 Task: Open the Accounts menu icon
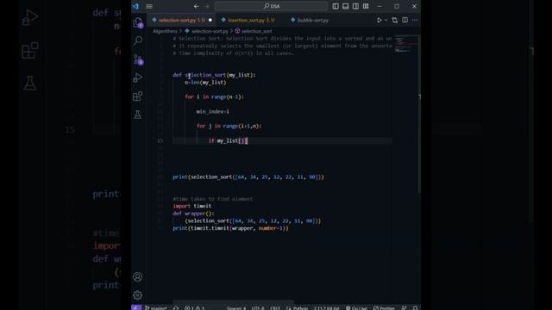pyautogui.click(x=138, y=276)
